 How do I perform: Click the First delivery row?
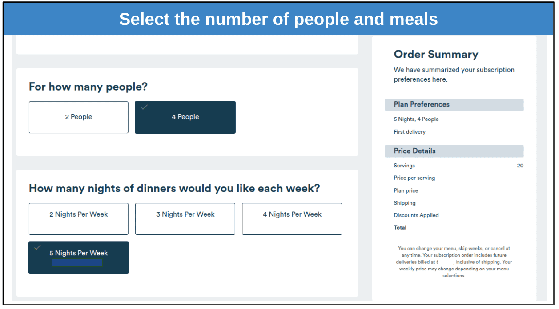pyautogui.click(x=410, y=132)
